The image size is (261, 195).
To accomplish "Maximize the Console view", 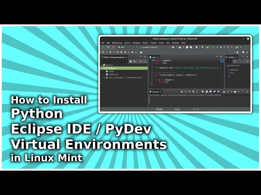I will [x=247, y=91].
